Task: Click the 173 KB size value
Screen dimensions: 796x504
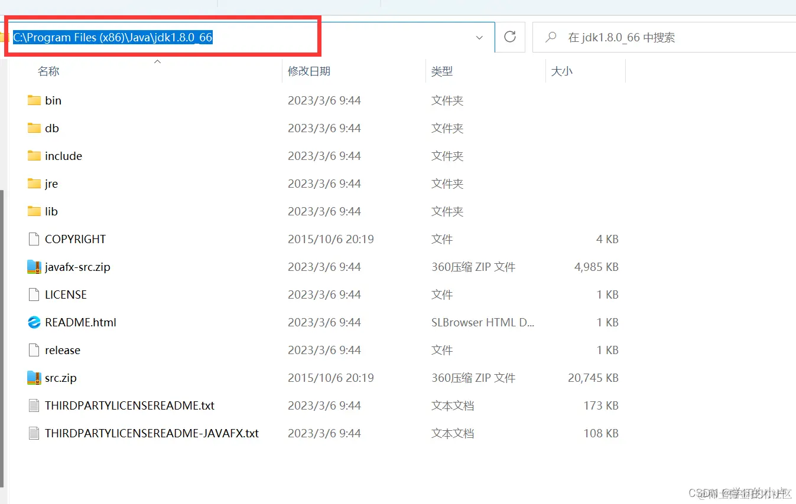Action: click(x=601, y=405)
